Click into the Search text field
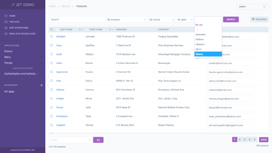Viewport: 272px width, 153px height. 77,19
